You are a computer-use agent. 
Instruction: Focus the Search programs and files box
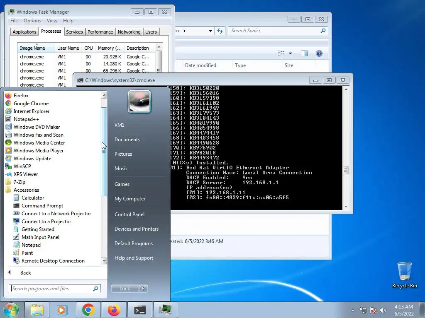tap(54, 289)
